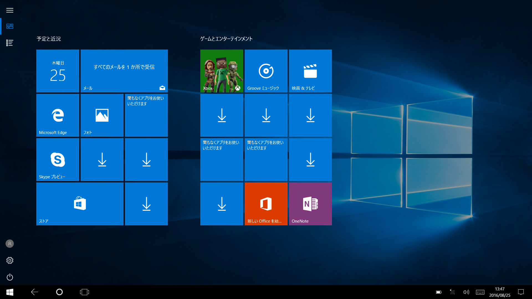Click the Power button icon

click(x=10, y=277)
